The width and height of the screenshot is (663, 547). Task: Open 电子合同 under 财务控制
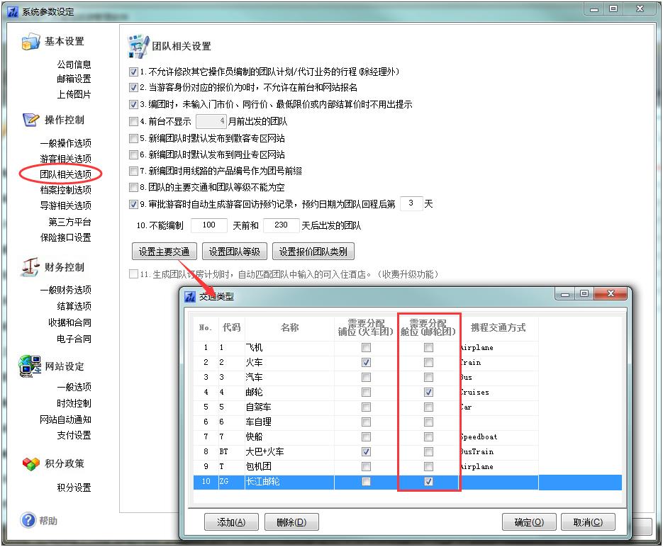[74, 339]
